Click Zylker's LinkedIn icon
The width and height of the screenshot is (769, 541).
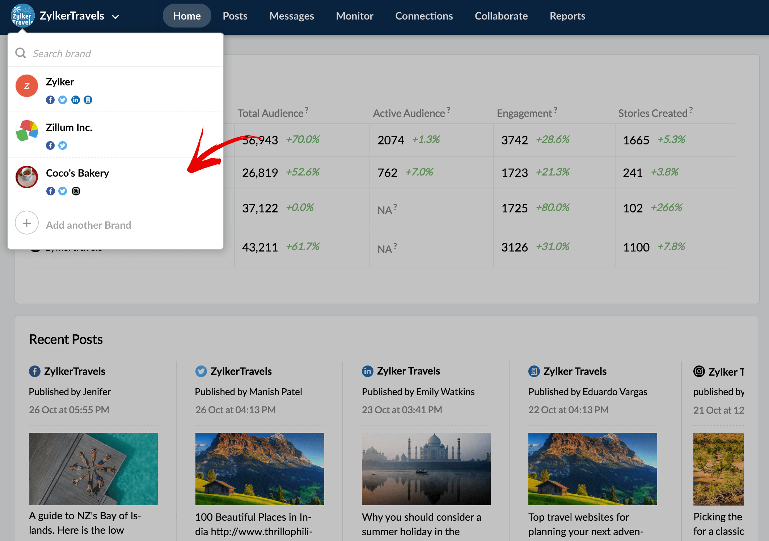click(76, 100)
